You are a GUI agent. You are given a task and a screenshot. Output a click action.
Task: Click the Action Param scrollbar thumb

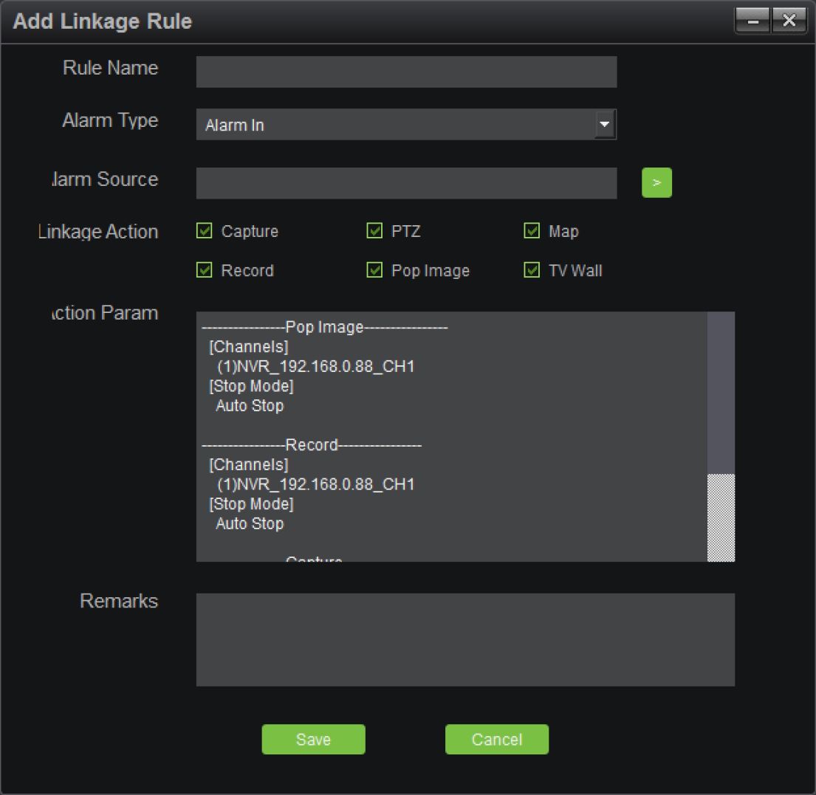tap(721, 517)
